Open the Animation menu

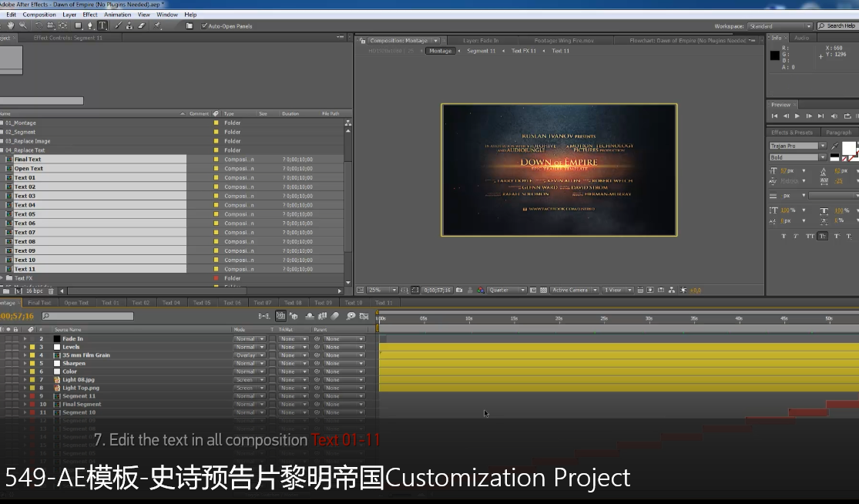click(117, 15)
